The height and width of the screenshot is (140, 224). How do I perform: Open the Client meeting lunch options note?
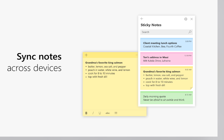click(x=167, y=44)
